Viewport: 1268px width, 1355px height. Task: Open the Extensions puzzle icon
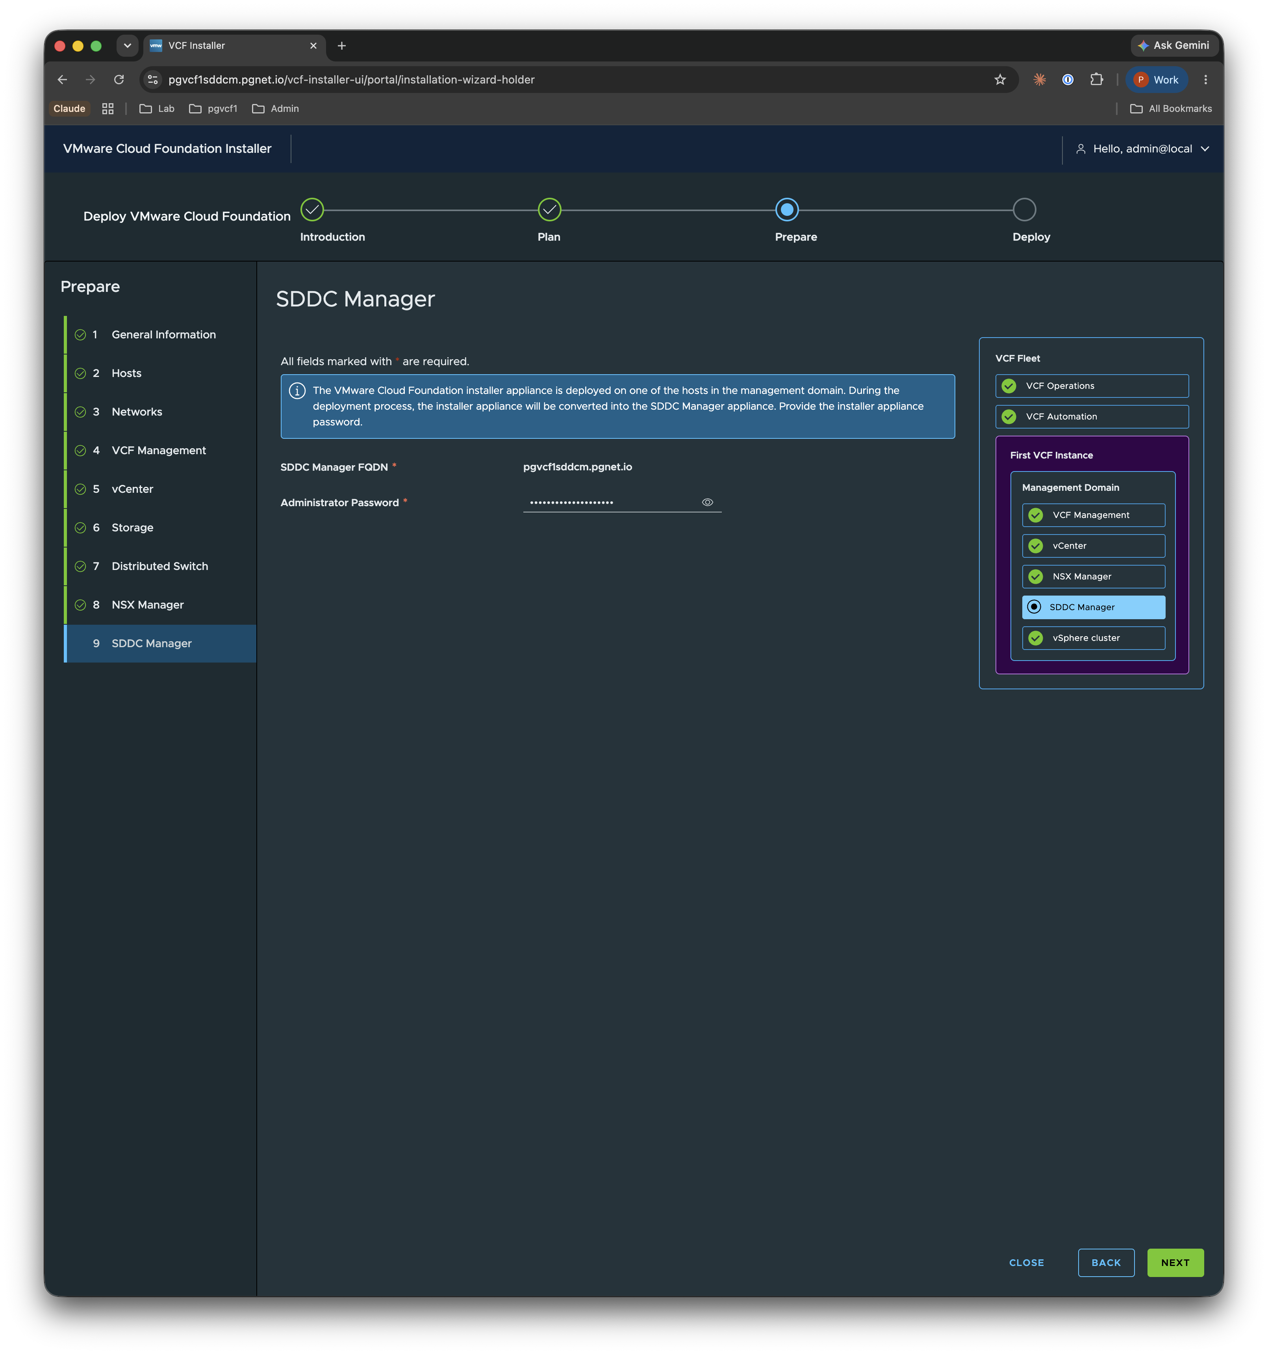click(1096, 80)
